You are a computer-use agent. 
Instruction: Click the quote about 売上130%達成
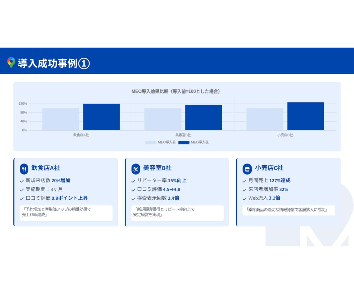66,213
